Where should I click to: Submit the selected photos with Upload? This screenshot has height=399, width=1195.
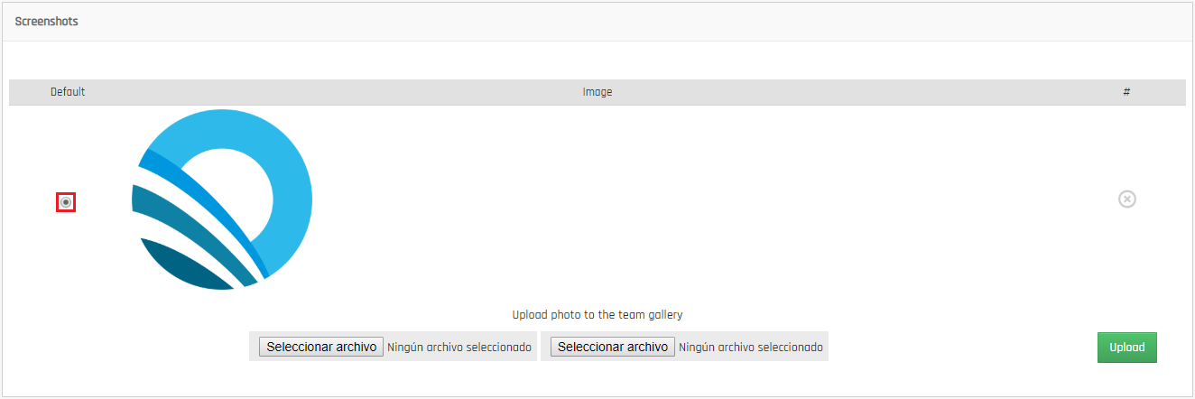(x=1126, y=348)
